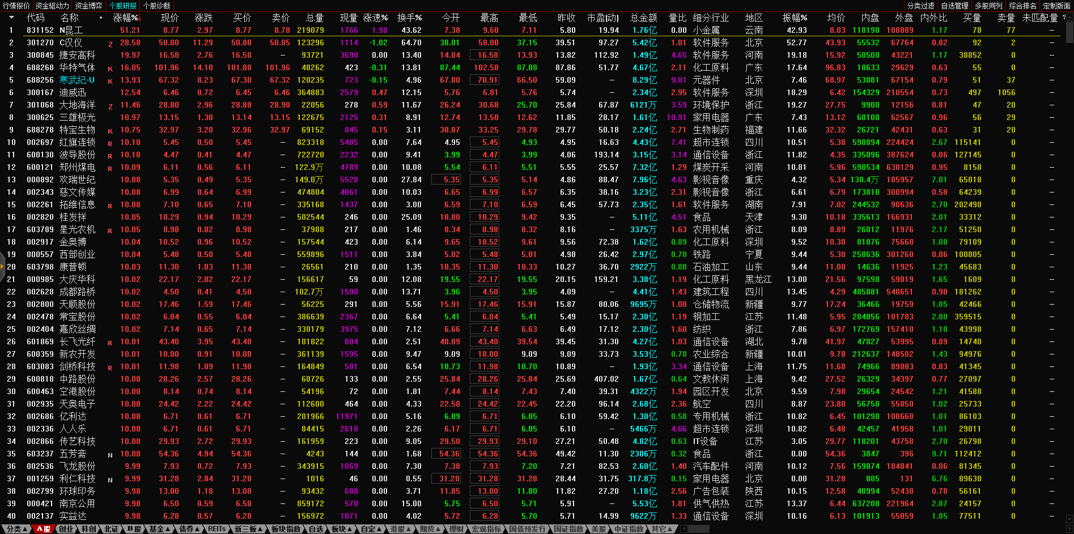1074x534 pixels.
Task: Click the R marker next to 红旗连锁
Action: tap(110, 143)
